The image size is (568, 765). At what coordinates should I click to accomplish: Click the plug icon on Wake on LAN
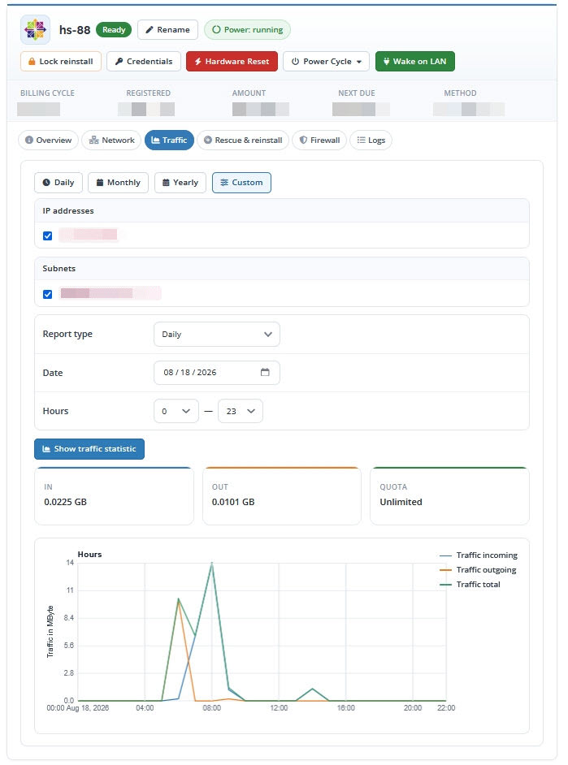[387, 62]
